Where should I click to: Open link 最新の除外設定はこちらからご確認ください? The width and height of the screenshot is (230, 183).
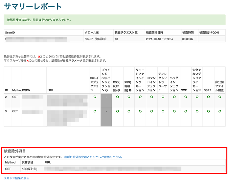coord(93,157)
